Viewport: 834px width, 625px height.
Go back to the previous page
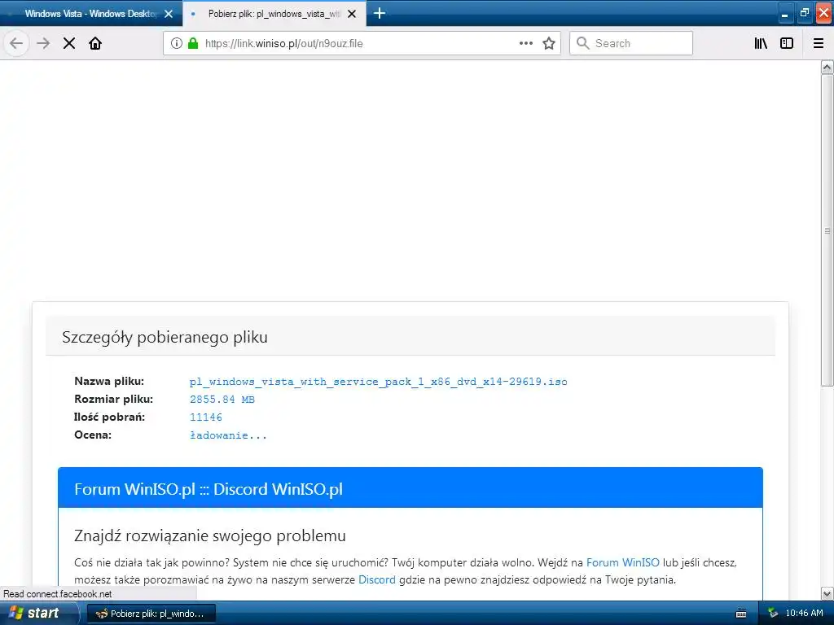(x=16, y=44)
